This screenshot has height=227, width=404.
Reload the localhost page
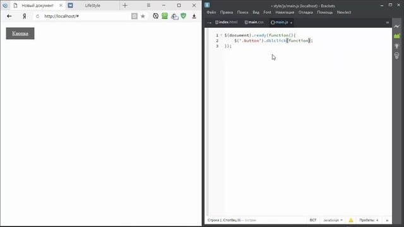(38, 16)
